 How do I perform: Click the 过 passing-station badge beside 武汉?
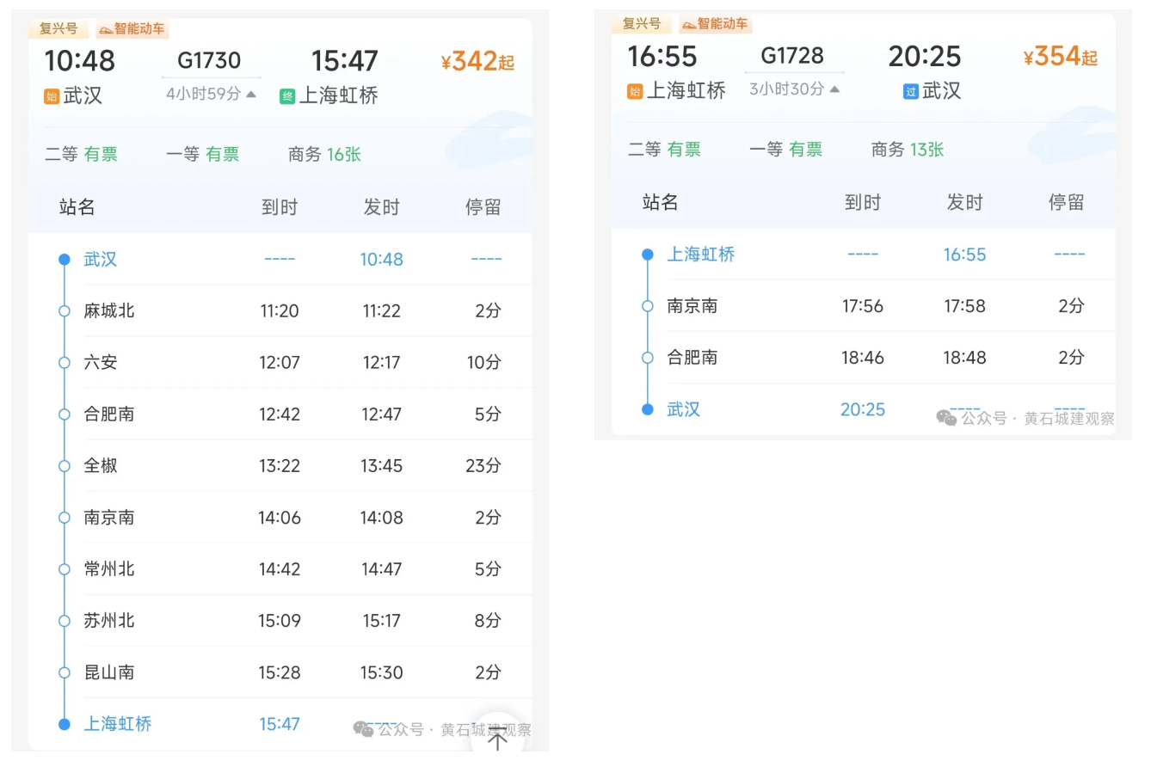point(911,92)
